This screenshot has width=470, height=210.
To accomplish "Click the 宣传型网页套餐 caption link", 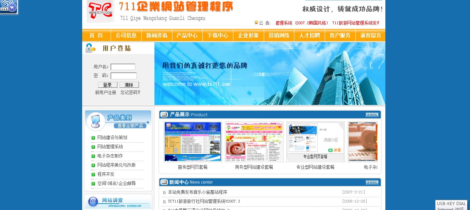I will point(193,167).
